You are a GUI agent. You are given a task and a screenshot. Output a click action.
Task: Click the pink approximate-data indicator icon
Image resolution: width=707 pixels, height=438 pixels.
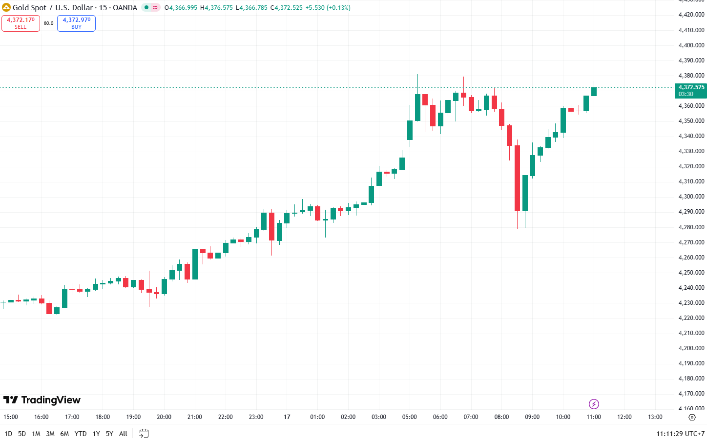point(155,7)
